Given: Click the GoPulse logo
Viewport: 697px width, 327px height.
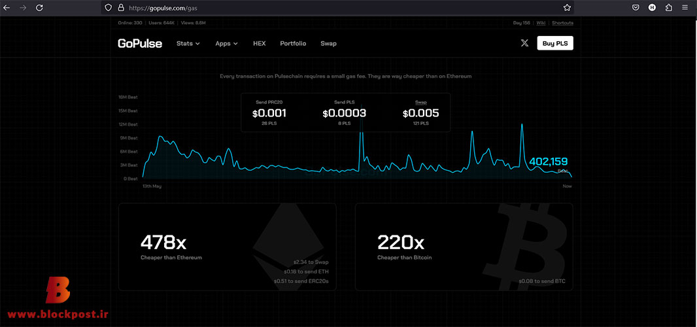Looking at the screenshot, I should pos(140,44).
